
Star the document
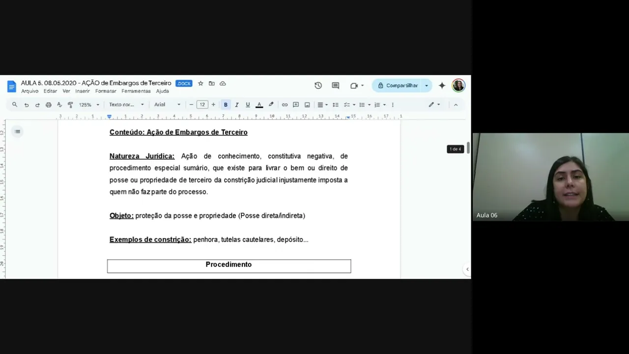tap(200, 84)
